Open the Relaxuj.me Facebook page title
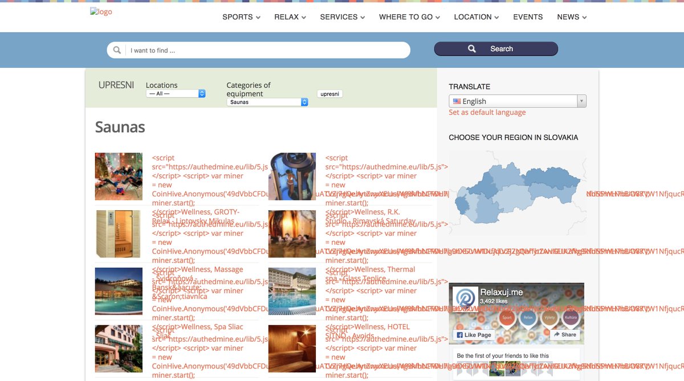The height and width of the screenshot is (381, 684). tap(502, 293)
